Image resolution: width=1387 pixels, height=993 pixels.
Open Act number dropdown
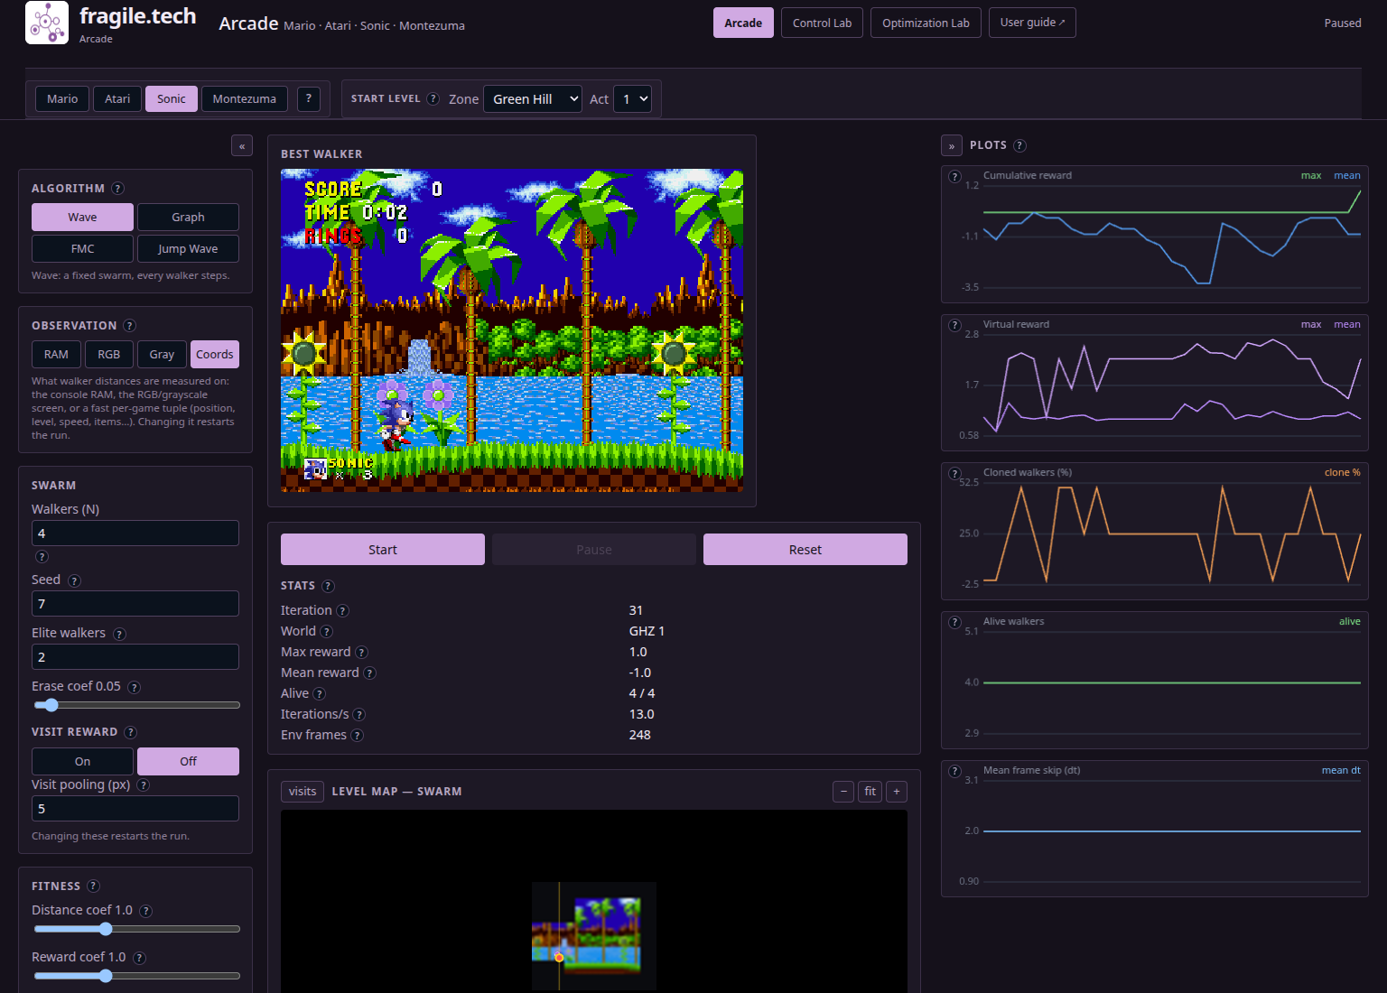(632, 98)
